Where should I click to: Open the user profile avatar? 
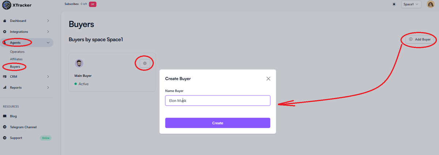tap(430, 4)
